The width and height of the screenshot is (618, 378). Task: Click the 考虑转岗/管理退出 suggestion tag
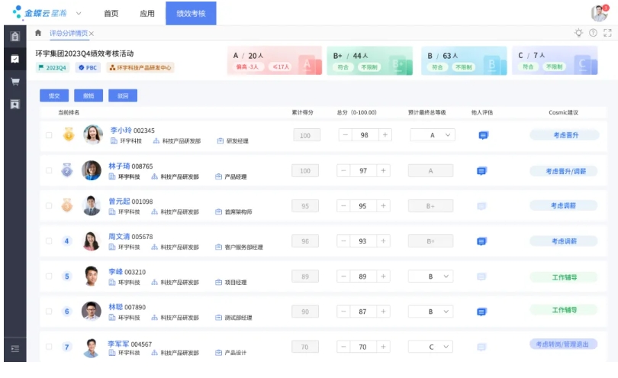pos(564,344)
